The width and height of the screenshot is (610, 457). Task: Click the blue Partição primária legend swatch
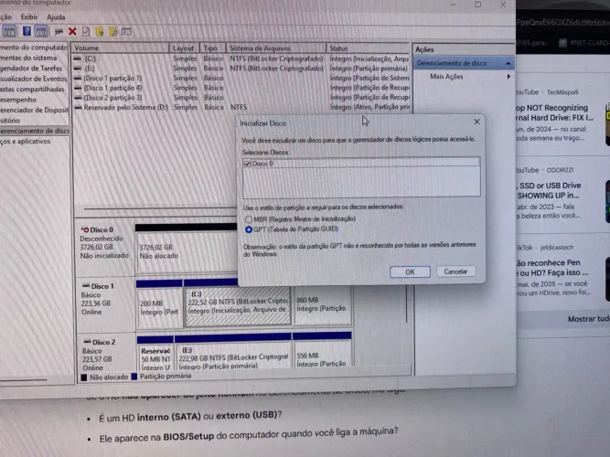(134, 376)
